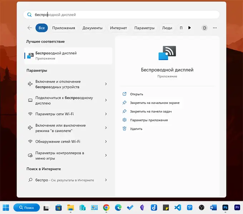Expand chevron for Параметры контроллеров в меню игры
Viewport: 243px width, 214px height.
tap(106, 155)
